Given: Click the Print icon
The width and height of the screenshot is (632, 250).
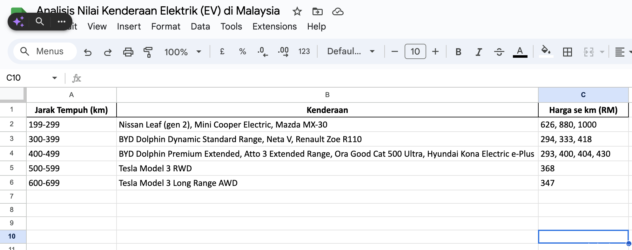Looking at the screenshot, I should 128,52.
